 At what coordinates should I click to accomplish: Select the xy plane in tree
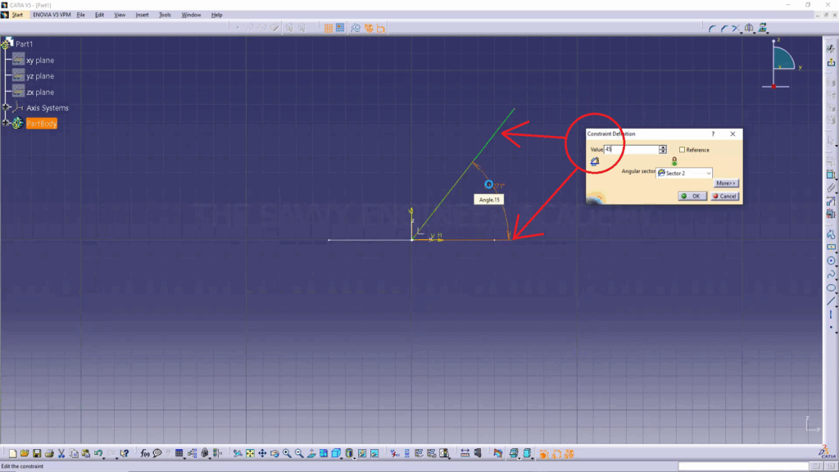(40, 61)
